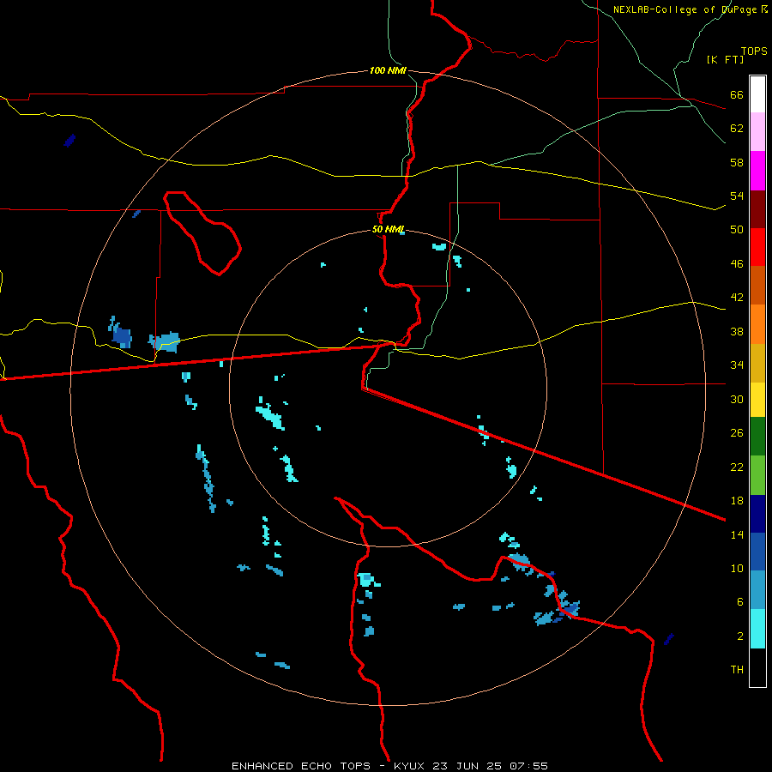Viewport: 772px width, 772px height.
Task: Click the 46 legend value label
Action: [x=737, y=263]
